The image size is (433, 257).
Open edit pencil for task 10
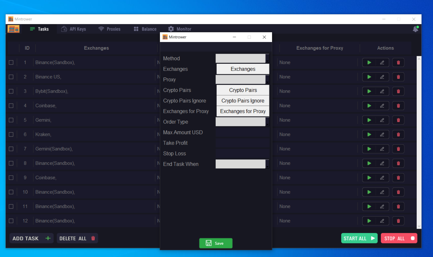pyautogui.click(x=382, y=192)
